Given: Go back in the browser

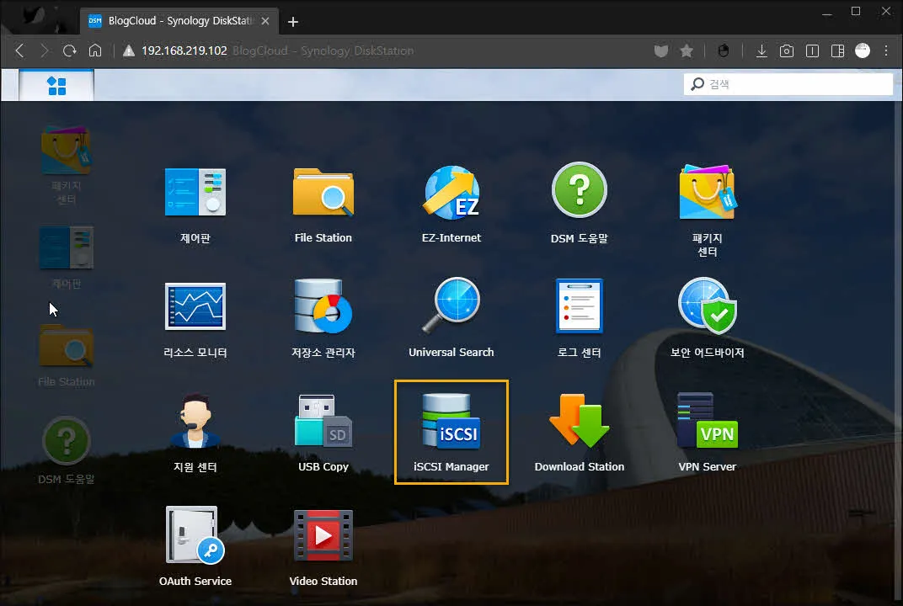Looking at the screenshot, I should tap(19, 50).
